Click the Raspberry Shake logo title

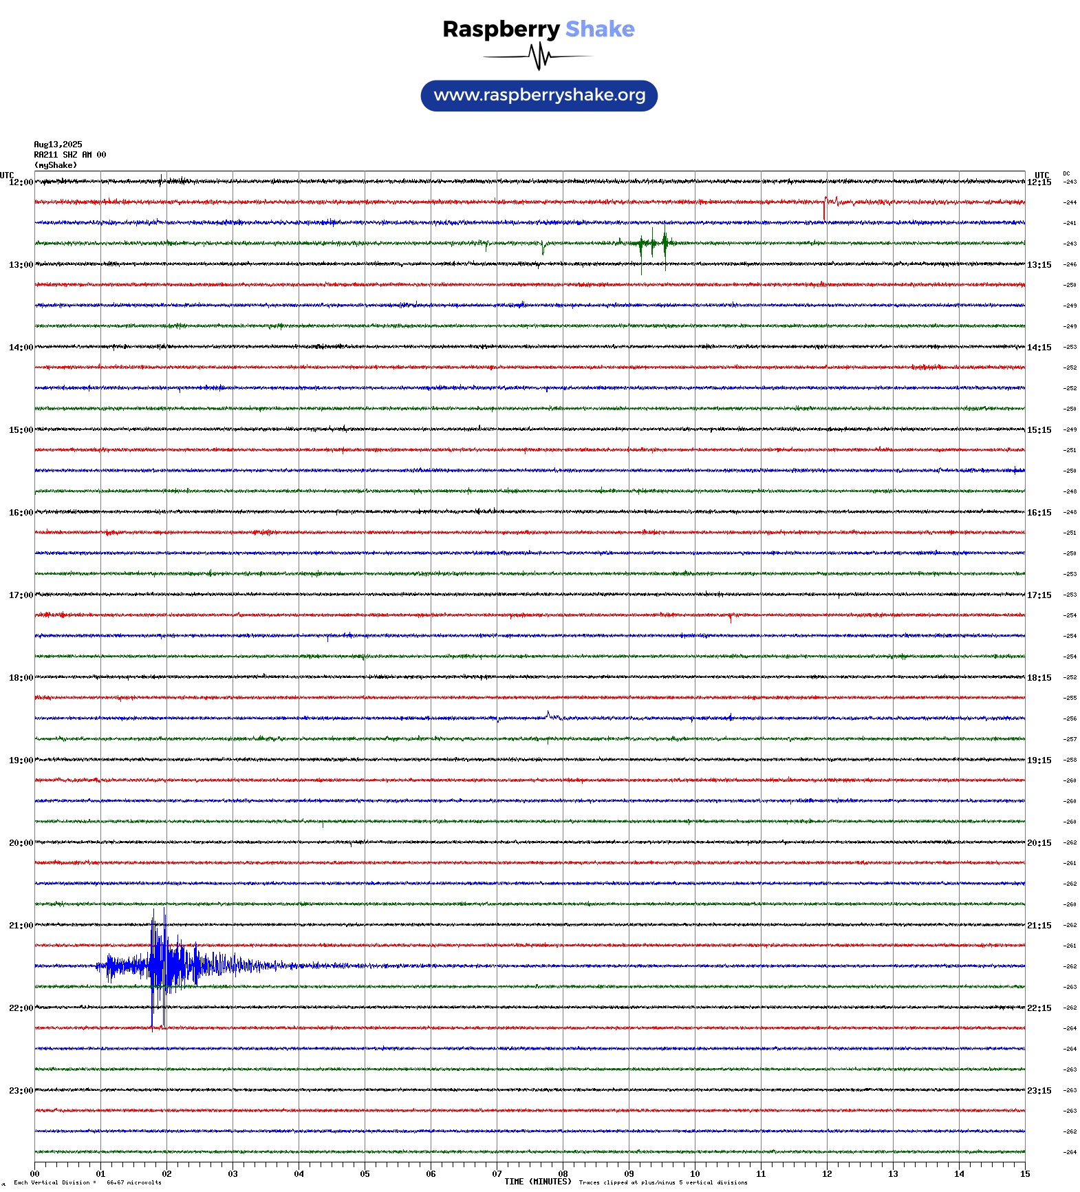pyautogui.click(x=538, y=29)
